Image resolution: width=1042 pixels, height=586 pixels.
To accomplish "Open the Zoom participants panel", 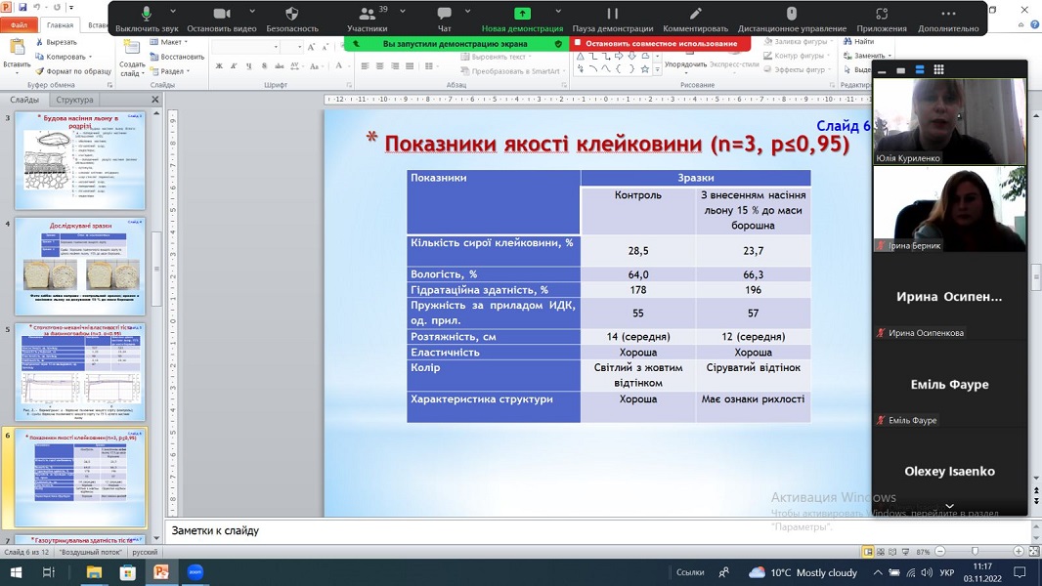I will pos(367,19).
